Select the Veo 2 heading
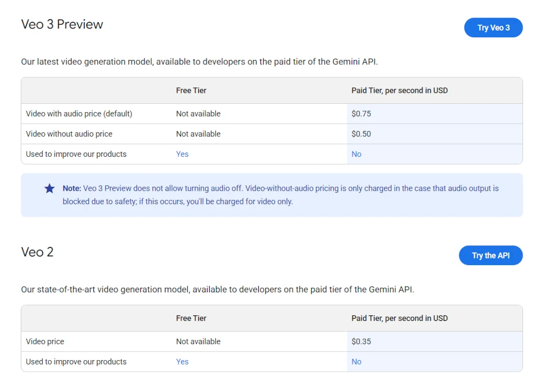Screen dimensions: 546x388 (x=37, y=252)
